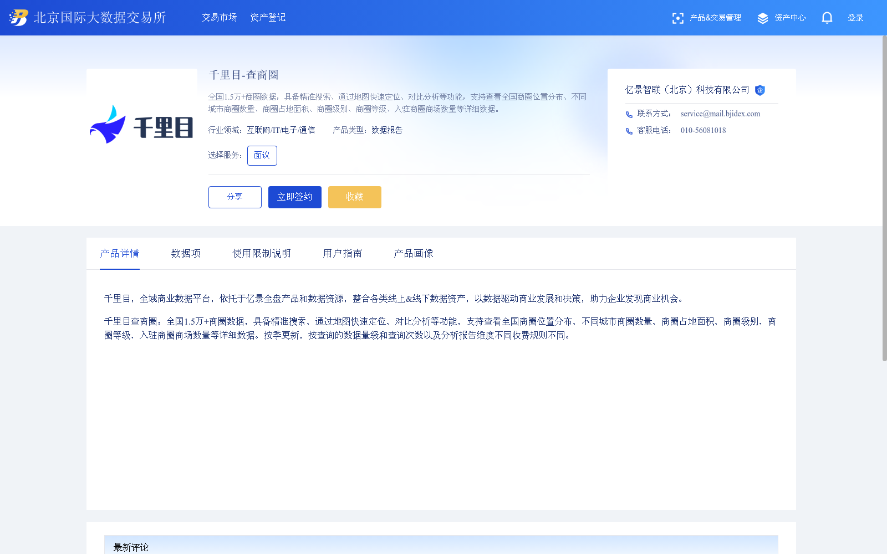The image size is (887, 554).
Task: Click the yellow 收藏 button
Action: (x=354, y=197)
